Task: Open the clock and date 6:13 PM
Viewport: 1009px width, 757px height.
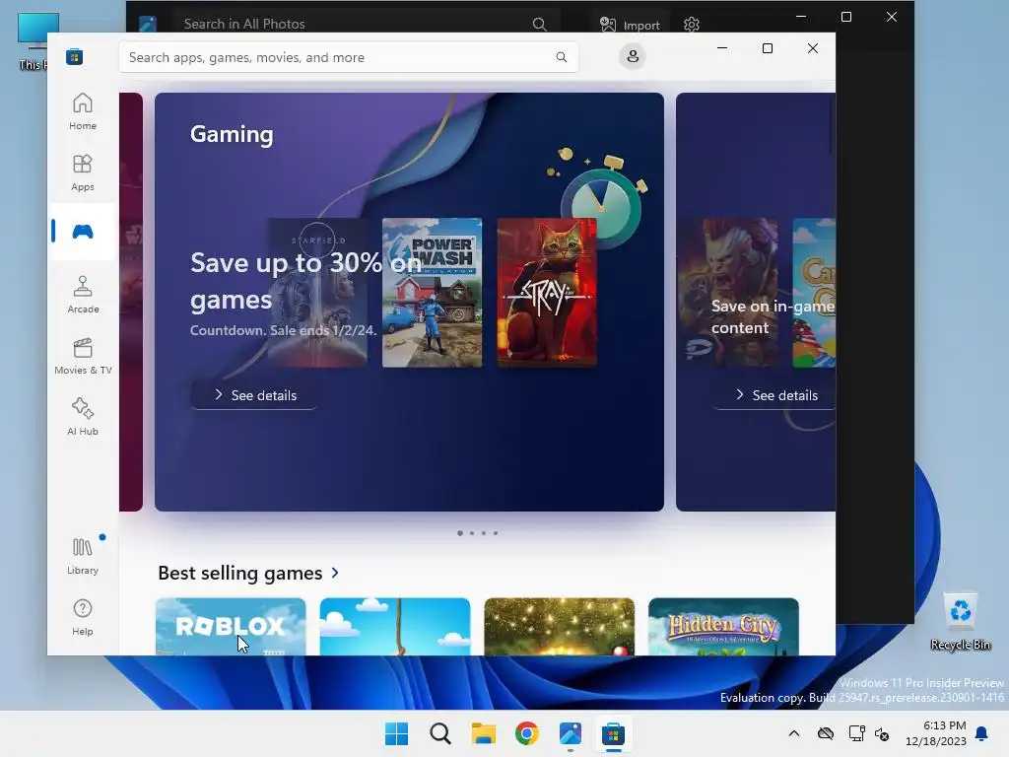Action: [936, 733]
